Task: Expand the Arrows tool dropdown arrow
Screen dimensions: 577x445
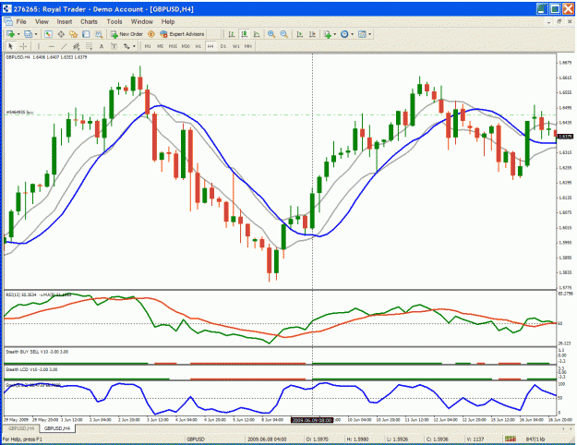Action: pyautogui.click(x=134, y=46)
